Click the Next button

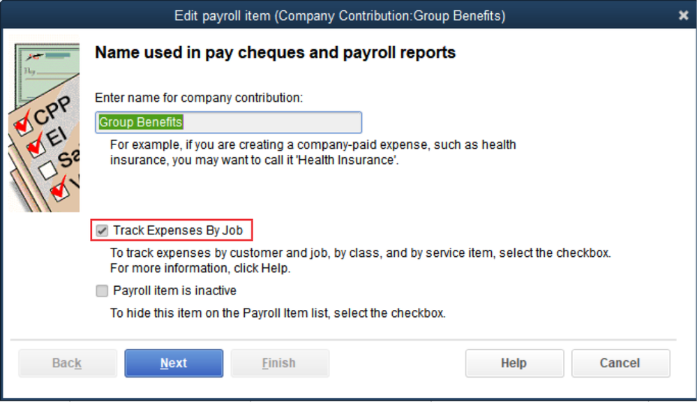point(174,363)
